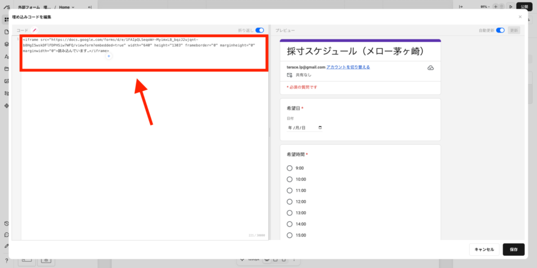Screen dimensions: 537x268
Task: Open the Home page dropdown in breadcrumb
Action: coord(67,7)
